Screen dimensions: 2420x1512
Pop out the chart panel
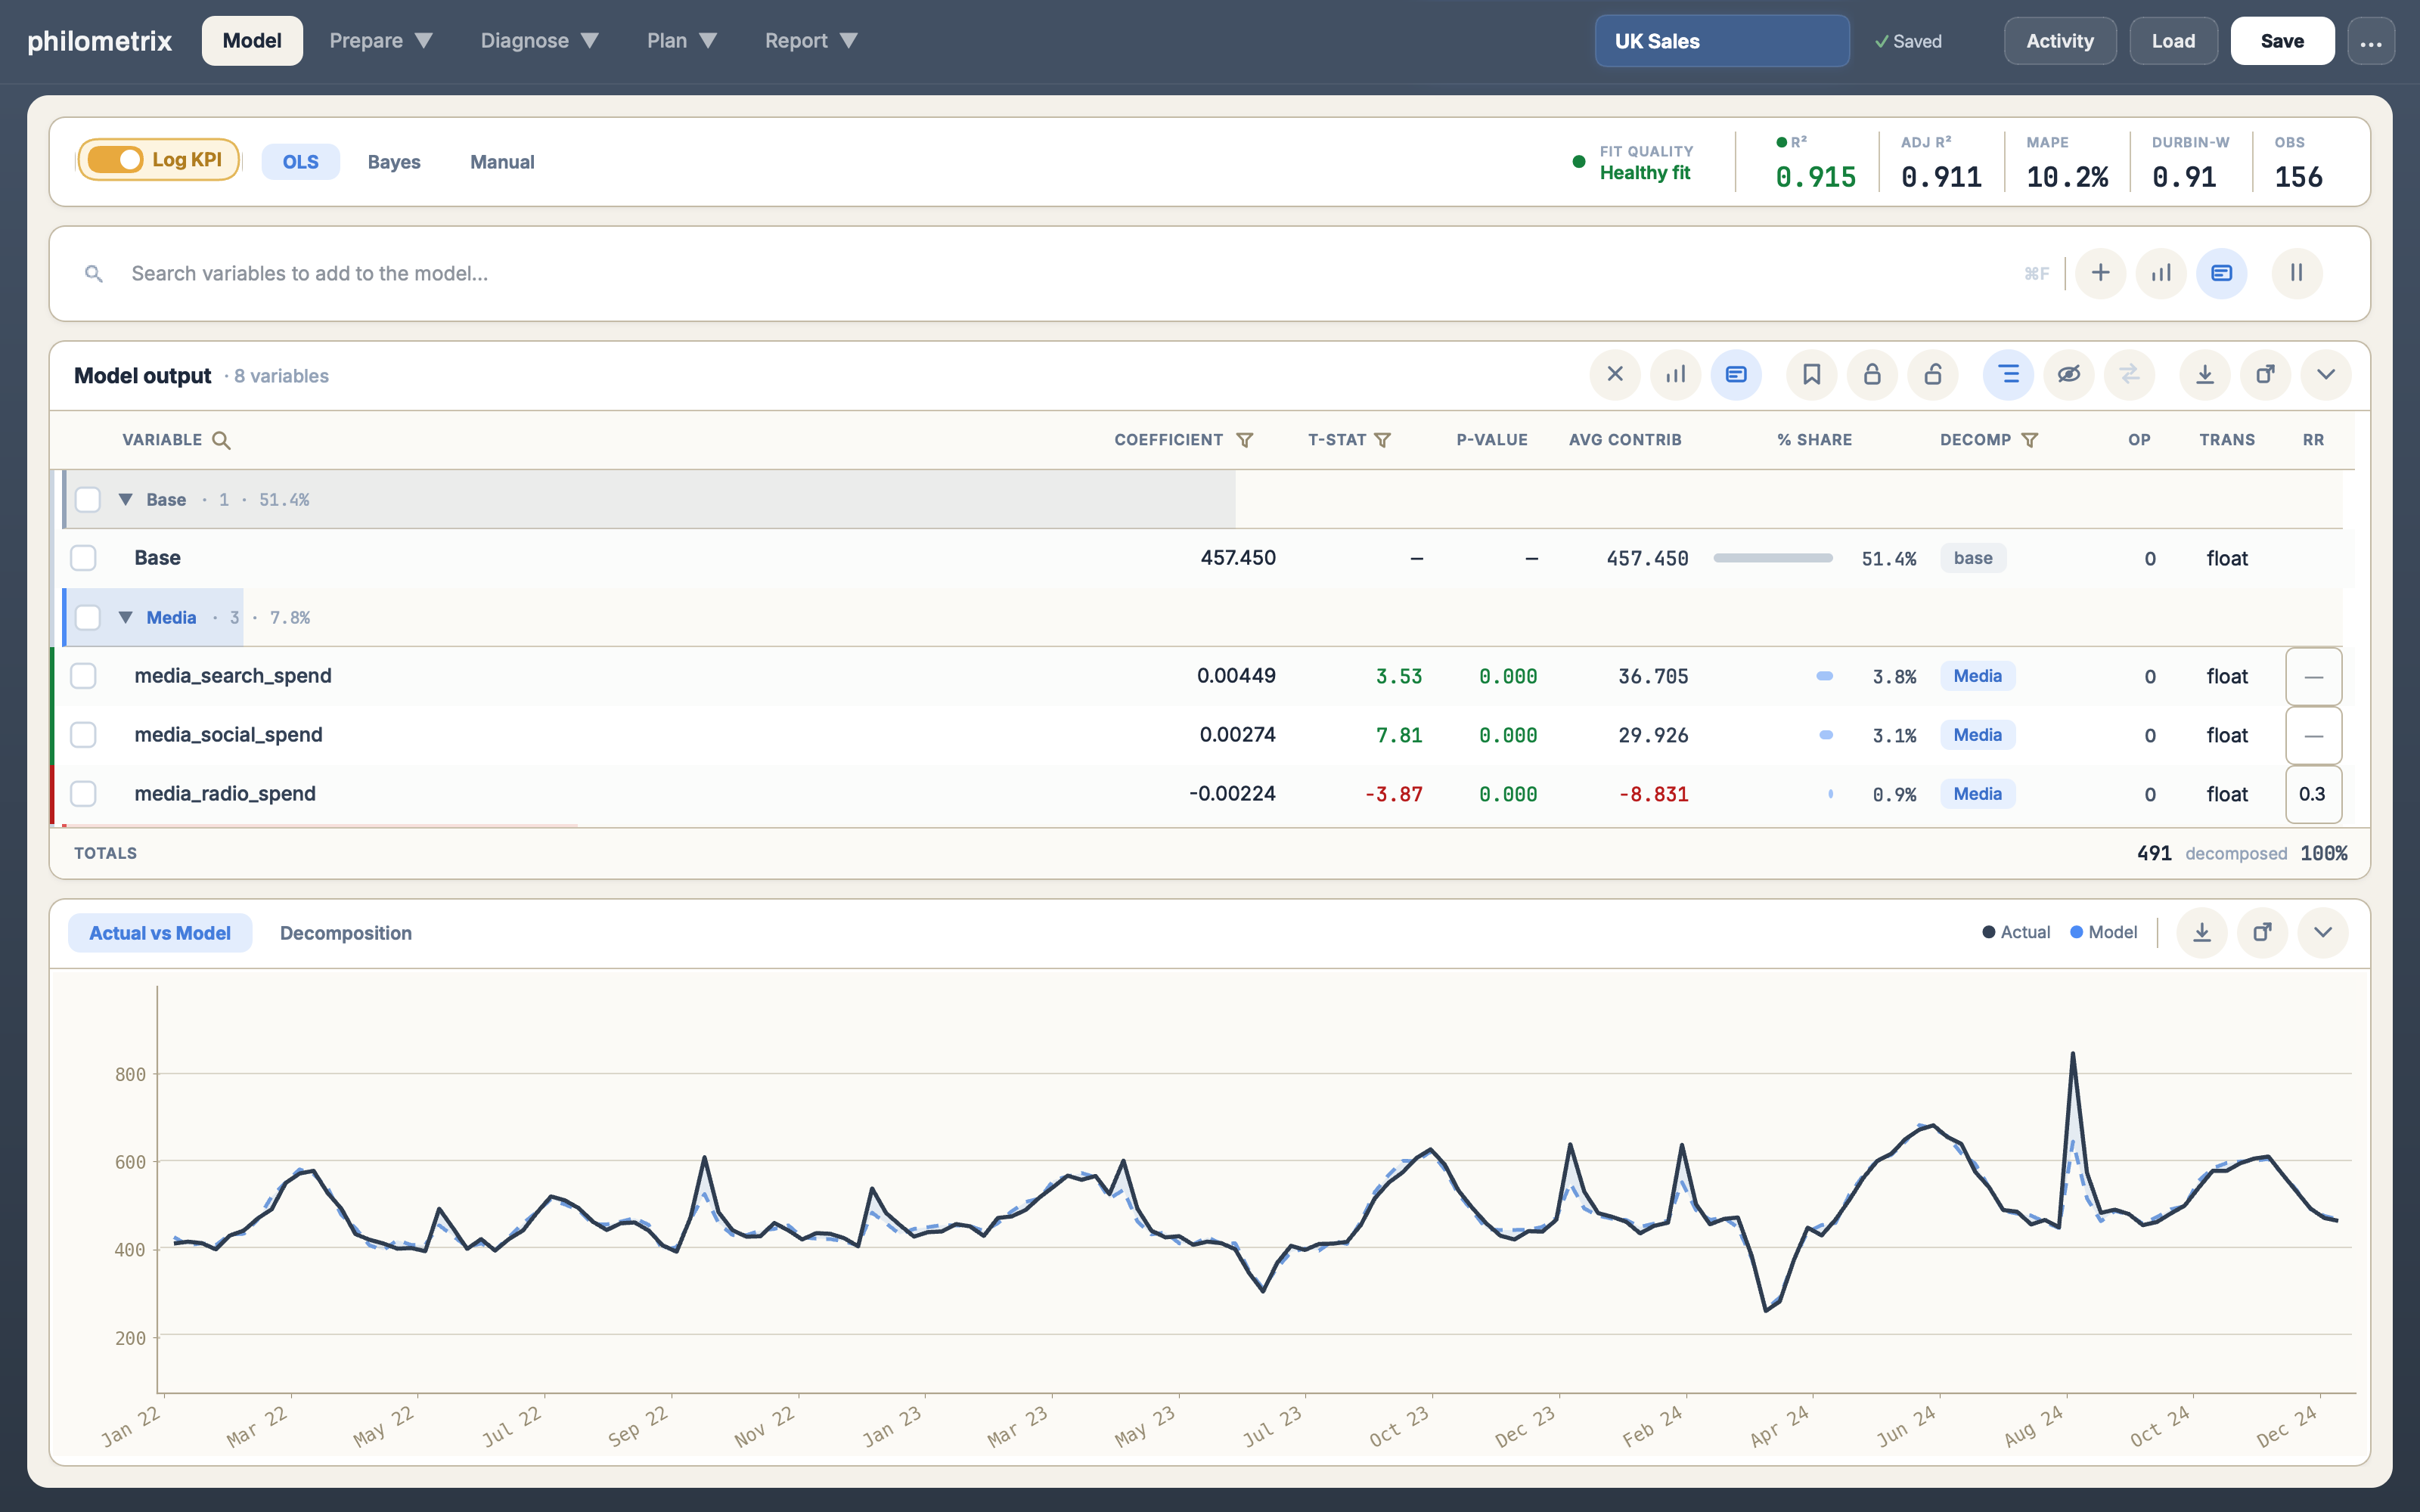(x=2262, y=933)
